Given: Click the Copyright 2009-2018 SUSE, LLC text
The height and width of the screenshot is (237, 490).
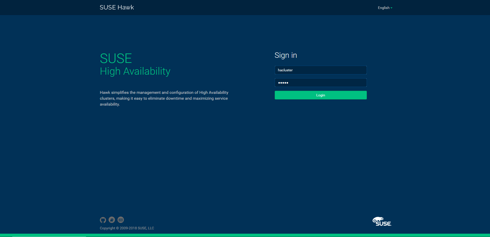Looking at the screenshot, I should [x=127, y=228].
